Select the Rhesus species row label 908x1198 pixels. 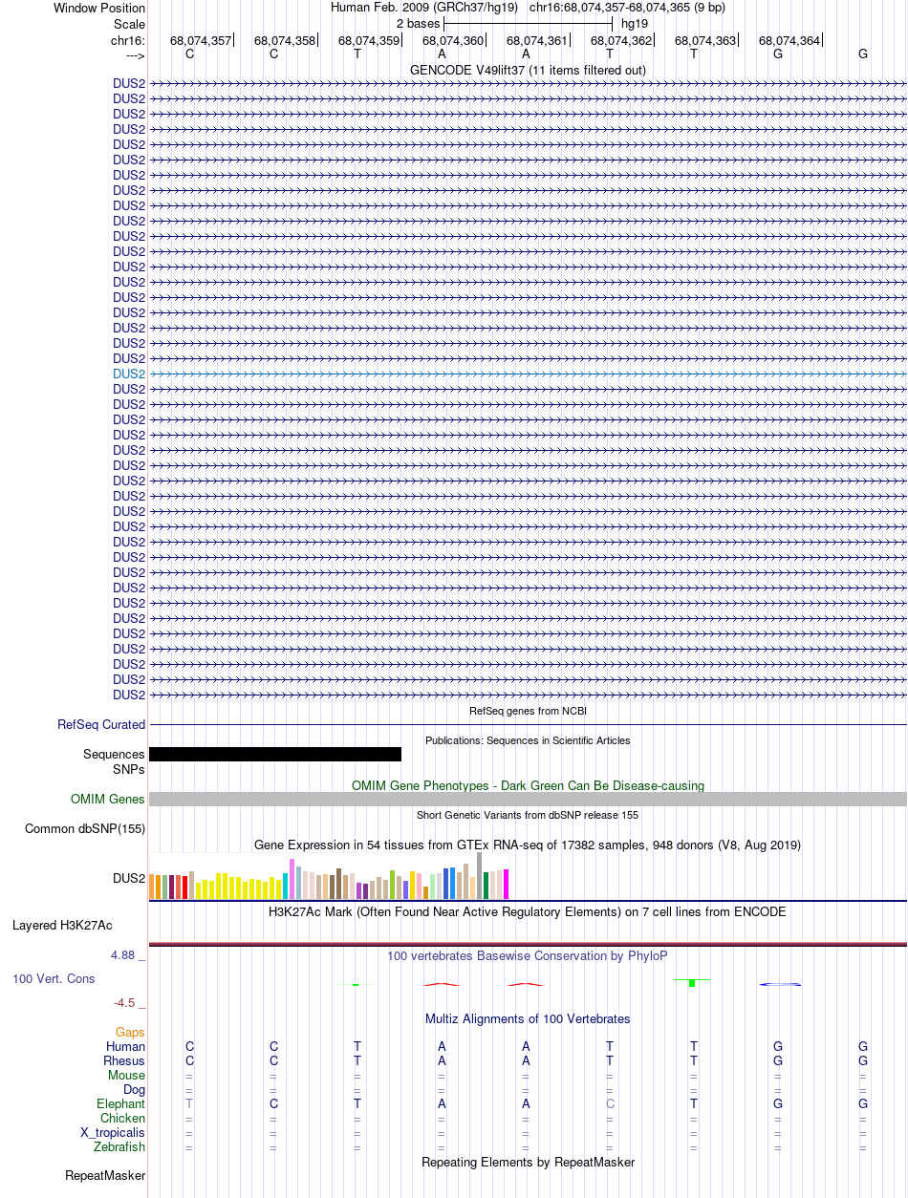tap(125, 1060)
